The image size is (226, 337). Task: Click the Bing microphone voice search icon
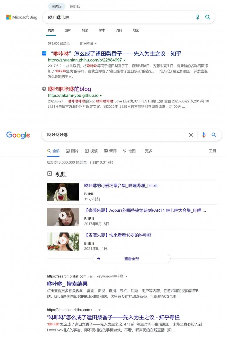[197, 17]
